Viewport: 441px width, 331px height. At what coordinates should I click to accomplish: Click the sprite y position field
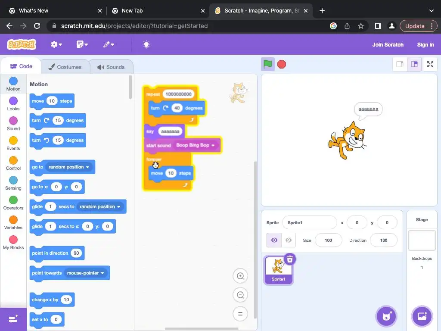(387, 223)
